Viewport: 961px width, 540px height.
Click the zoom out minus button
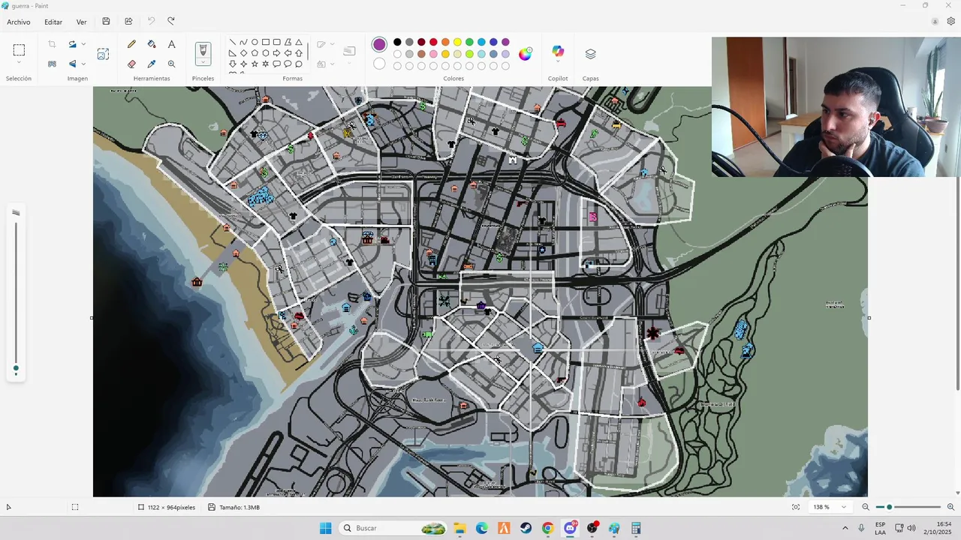(865, 507)
